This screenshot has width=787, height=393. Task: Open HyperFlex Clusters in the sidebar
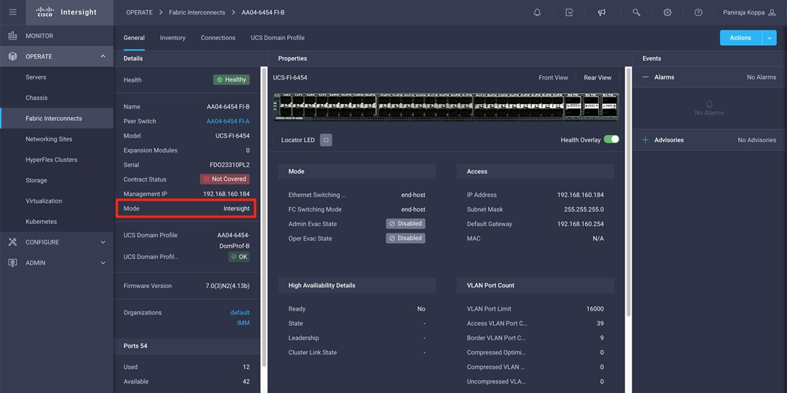point(57,160)
